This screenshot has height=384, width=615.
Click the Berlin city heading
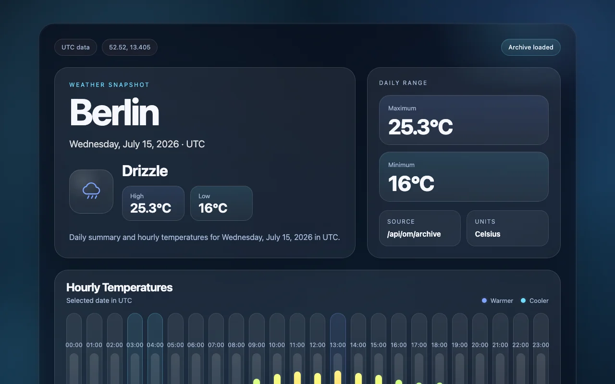114,112
